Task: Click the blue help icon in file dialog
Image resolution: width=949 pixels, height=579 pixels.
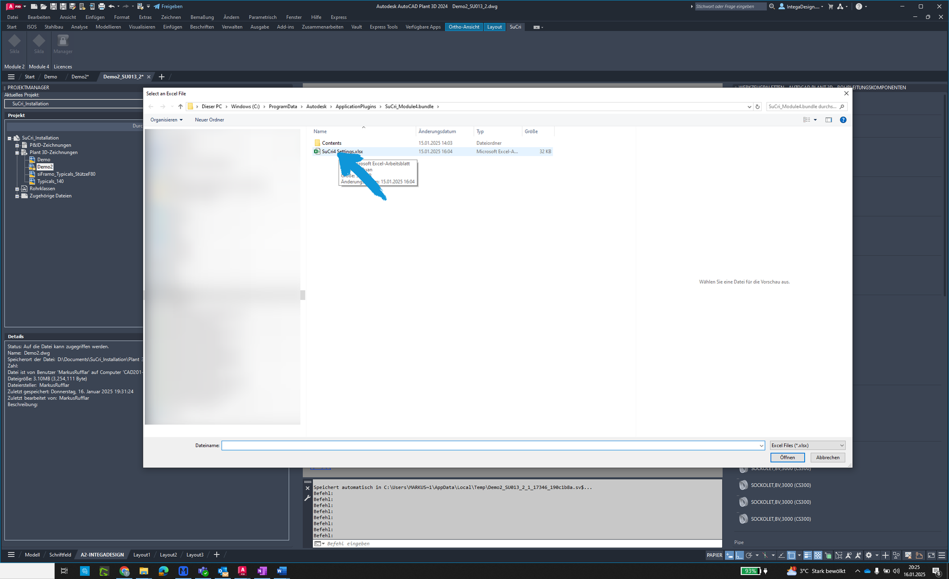Action: click(x=843, y=120)
